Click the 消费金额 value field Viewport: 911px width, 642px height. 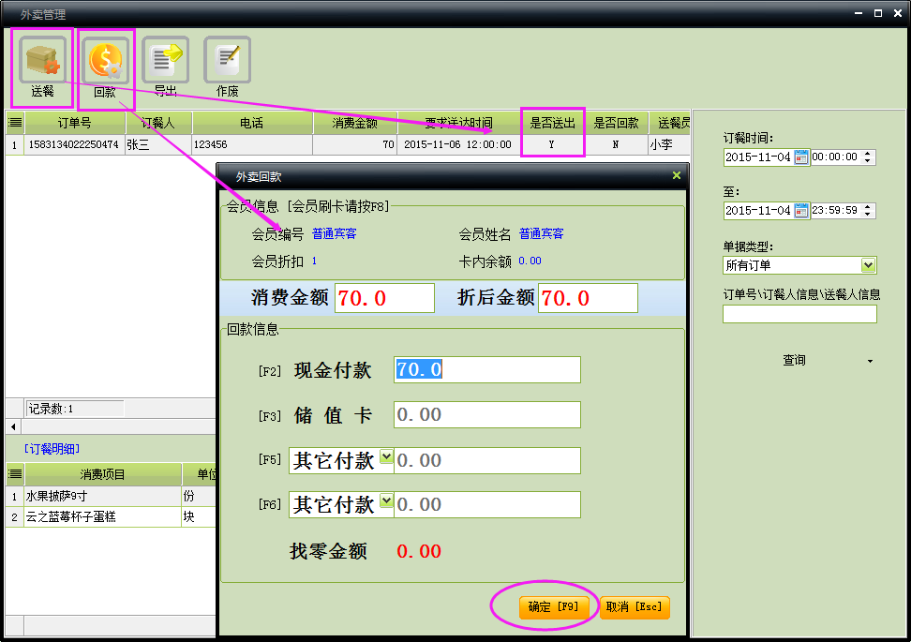tap(384, 298)
